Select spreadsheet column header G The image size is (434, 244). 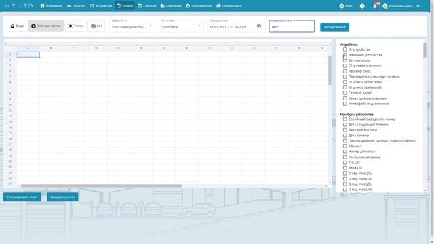click(163, 48)
